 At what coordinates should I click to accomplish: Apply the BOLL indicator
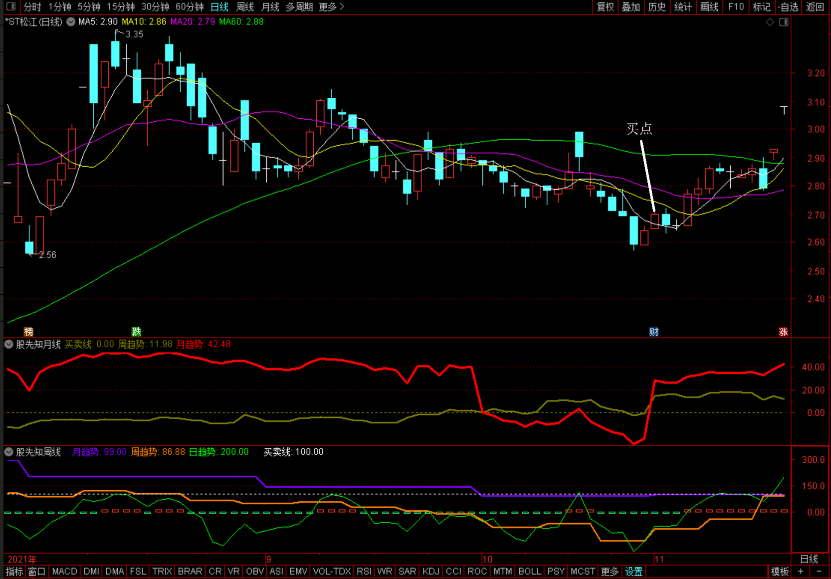coord(530,572)
